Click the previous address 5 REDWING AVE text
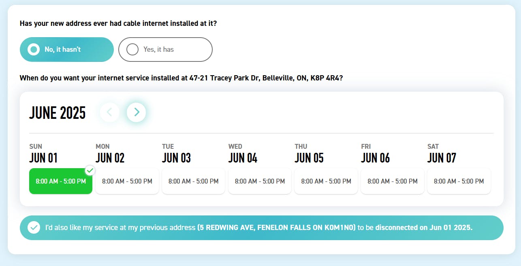521x266 pixels. [276, 228]
